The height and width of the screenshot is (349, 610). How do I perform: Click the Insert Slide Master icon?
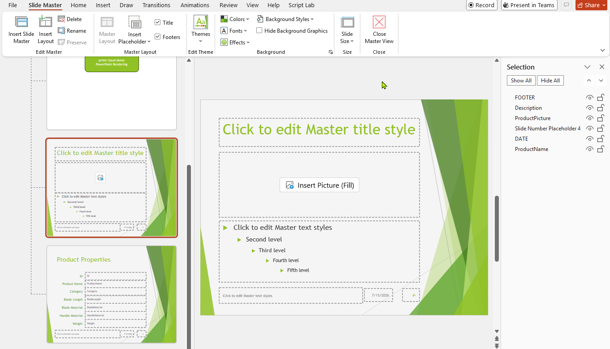point(22,22)
